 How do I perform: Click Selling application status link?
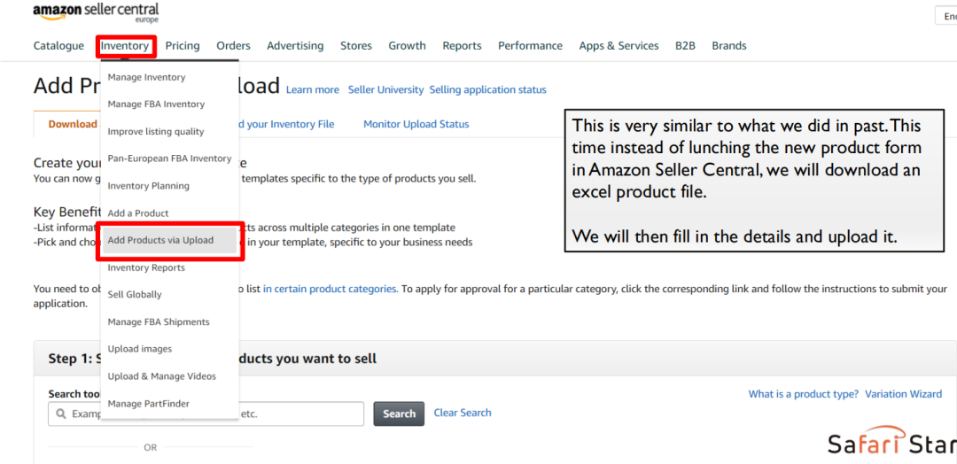tap(487, 89)
